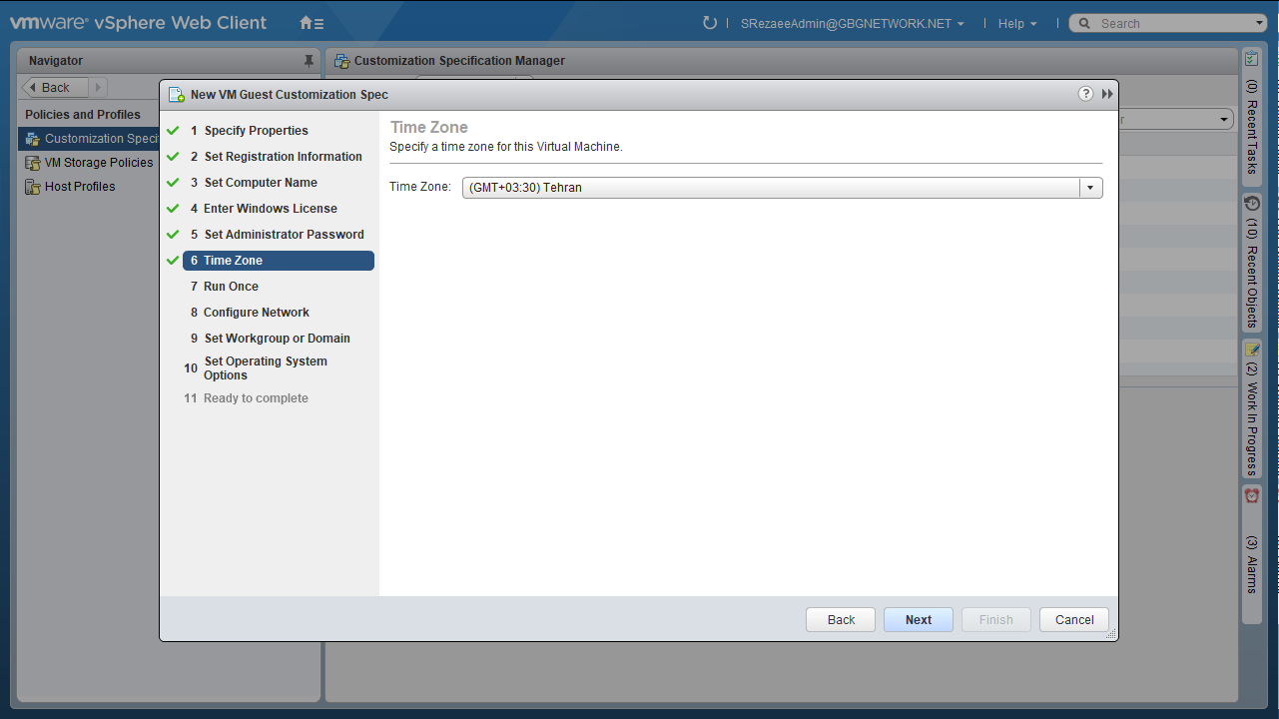The height and width of the screenshot is (719, 1279).
Task: Select the Configure Network wizard step
Action: click(x=256, y=313)
